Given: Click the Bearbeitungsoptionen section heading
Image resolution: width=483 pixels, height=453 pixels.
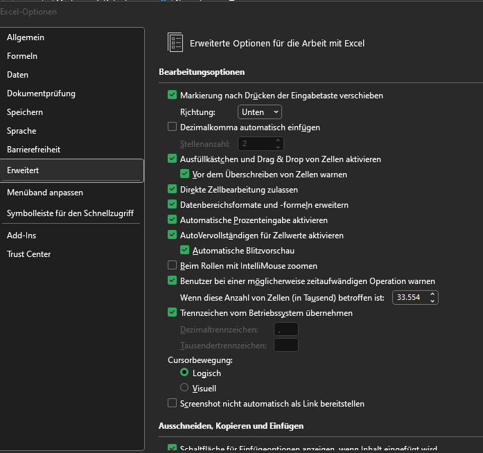Looking at the screenshot, I should coord(202,72).
